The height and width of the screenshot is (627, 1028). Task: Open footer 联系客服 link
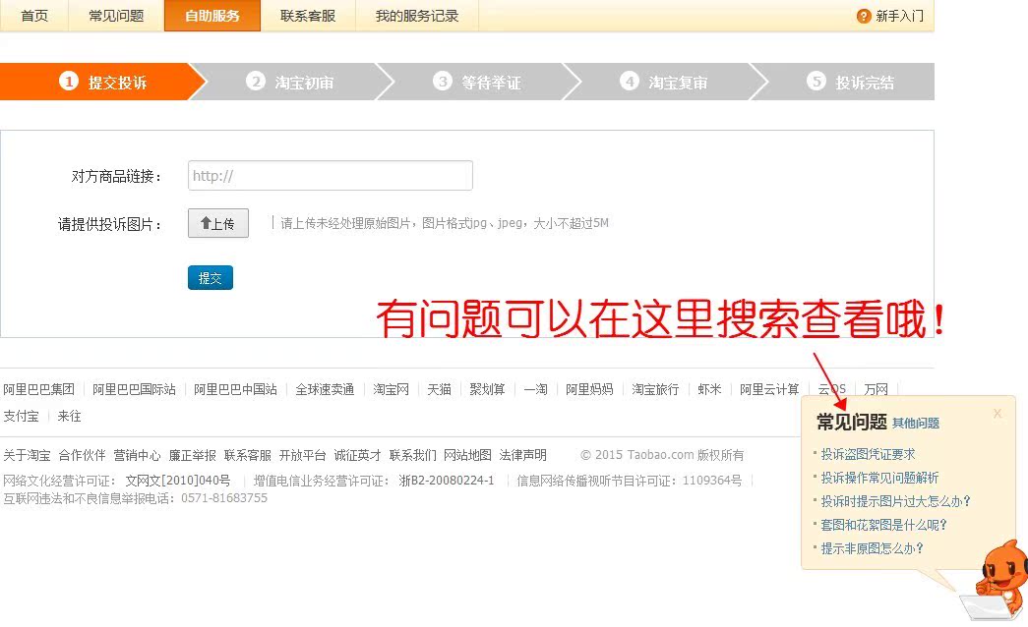pyautogui.click(x=247, y=455)
